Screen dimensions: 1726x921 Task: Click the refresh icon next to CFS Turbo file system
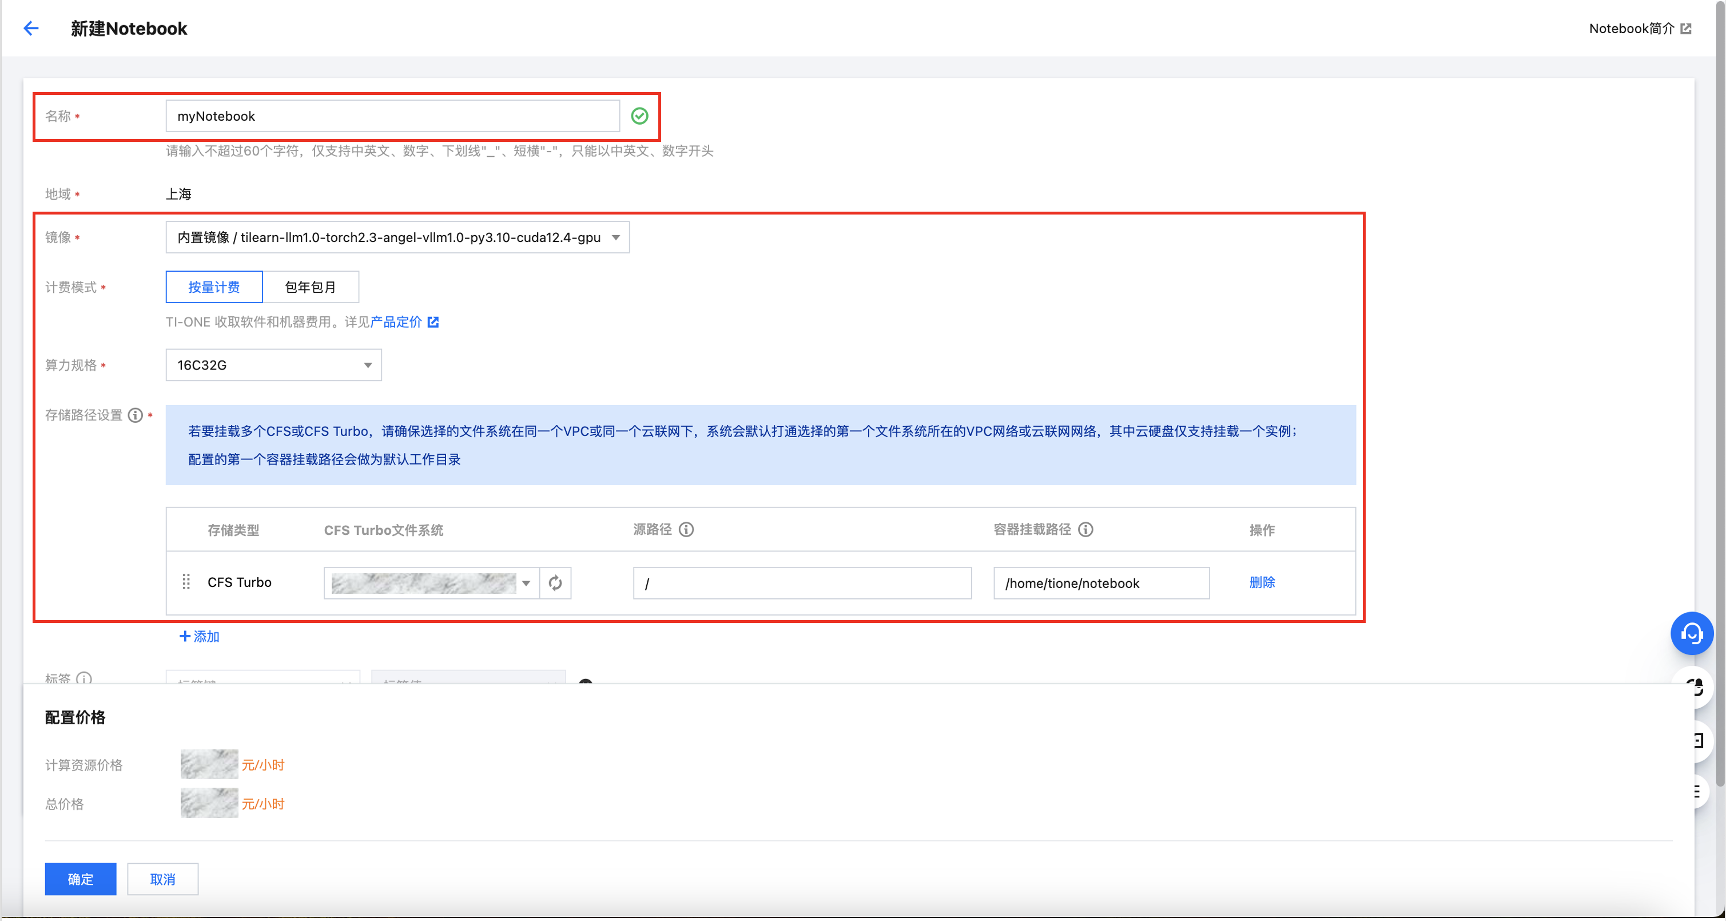[x=555, y=583]
